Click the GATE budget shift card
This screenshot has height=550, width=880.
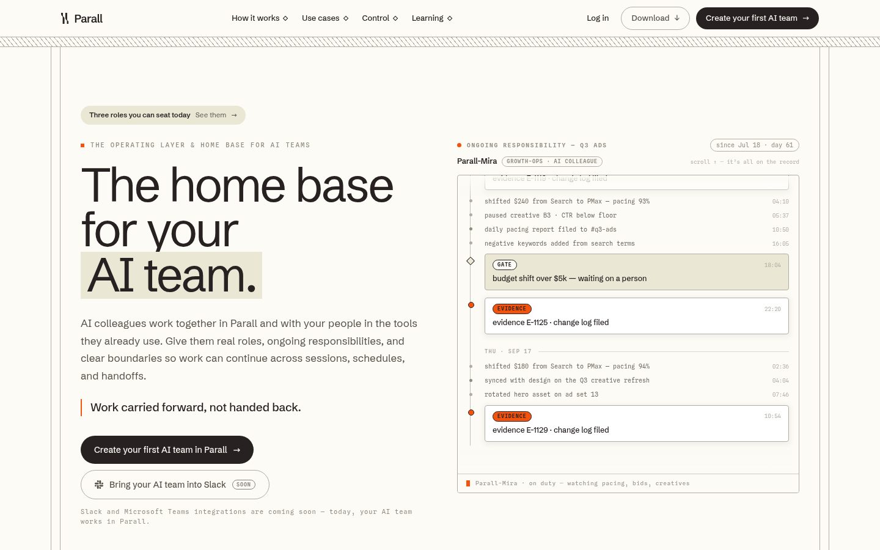pyautogui.click(x=637, y=272)
